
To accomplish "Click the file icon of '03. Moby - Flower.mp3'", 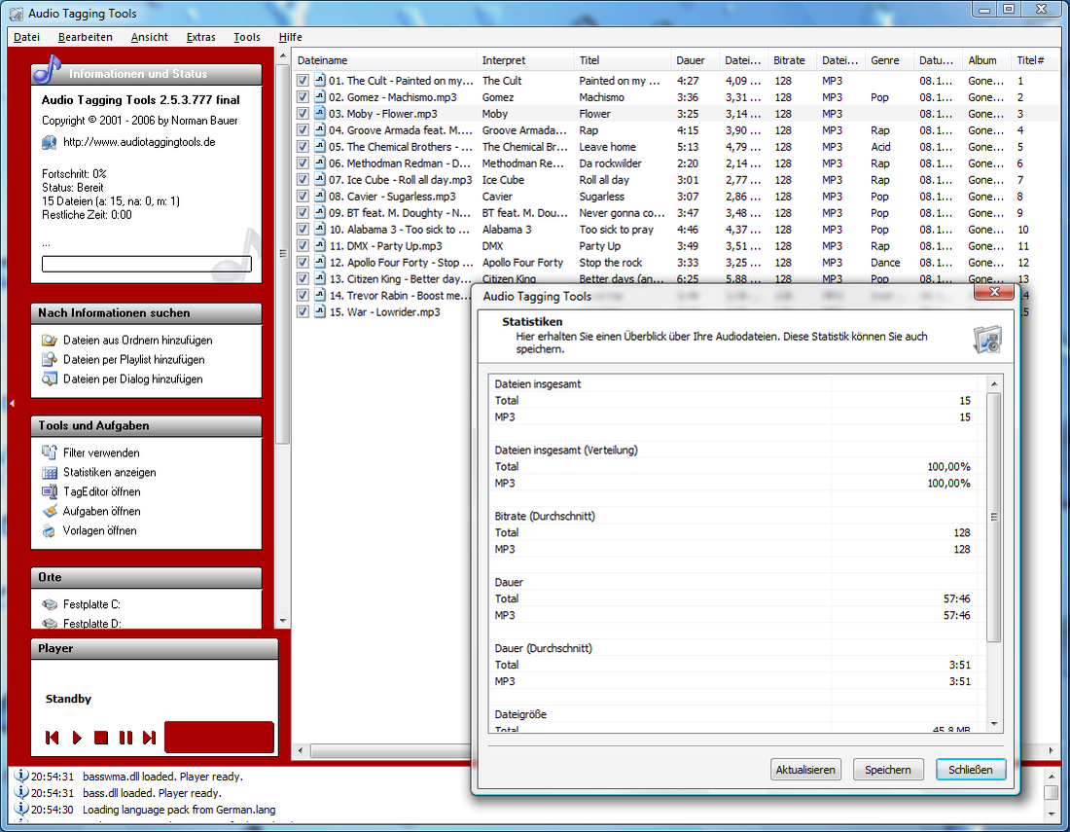I will point(319,113).
